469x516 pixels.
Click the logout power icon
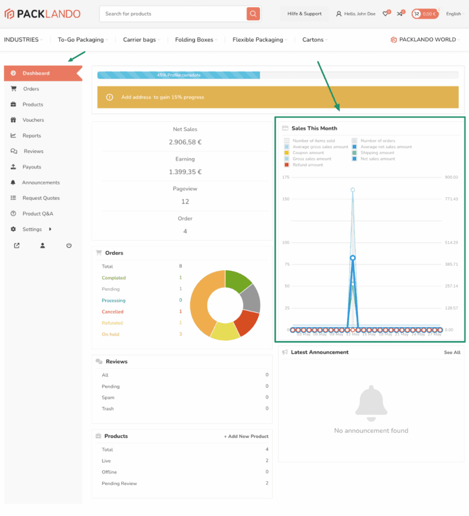[69, 246]
